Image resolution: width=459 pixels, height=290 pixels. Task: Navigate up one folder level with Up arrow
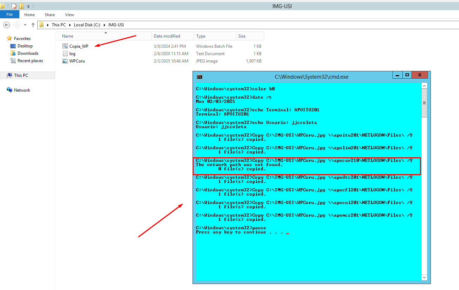(33, 25)
